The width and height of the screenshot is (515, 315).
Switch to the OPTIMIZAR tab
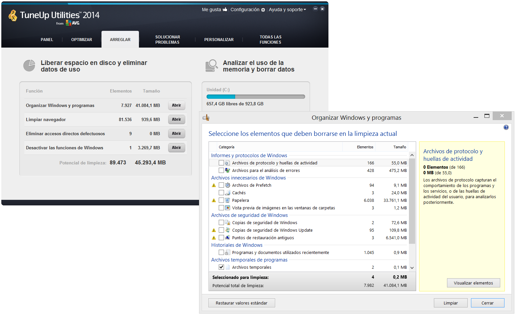click(81, 40)
